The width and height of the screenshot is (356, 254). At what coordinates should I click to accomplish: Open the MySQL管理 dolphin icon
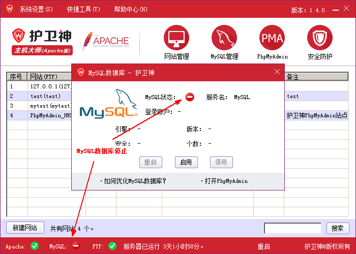click(224, 38)
